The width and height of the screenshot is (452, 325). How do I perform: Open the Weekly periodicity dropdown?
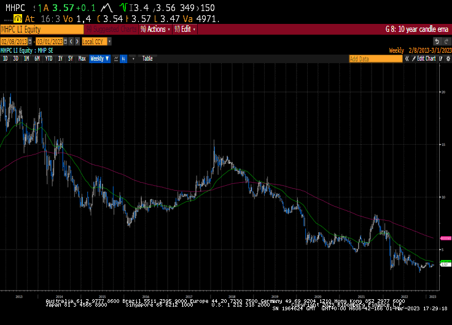point(99,59)
